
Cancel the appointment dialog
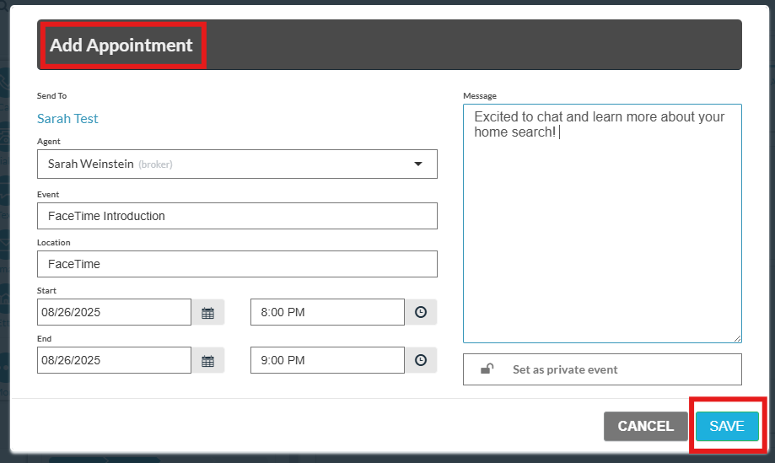(x=645, y=426)
